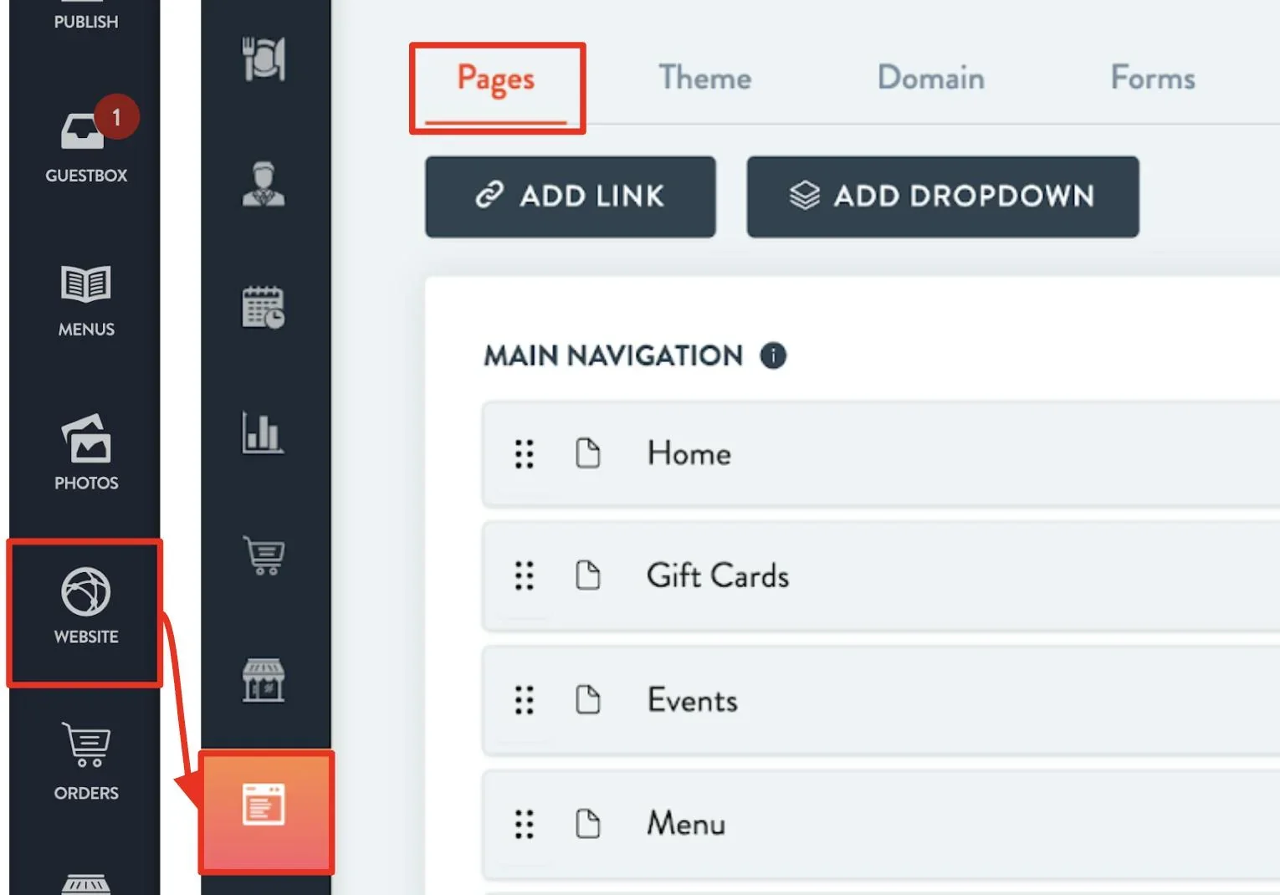
Task: Open the calendar with clock icon
Action: [264, 307]
